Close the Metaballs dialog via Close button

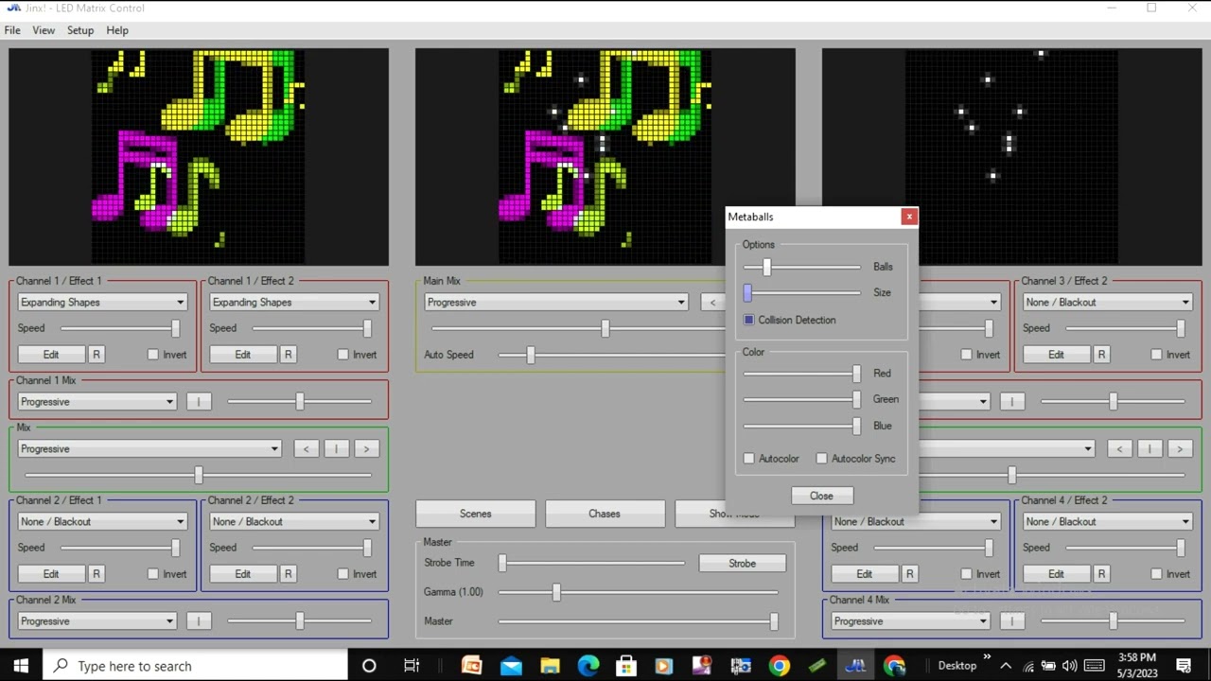pyautogui.click(x=821, y=496)
